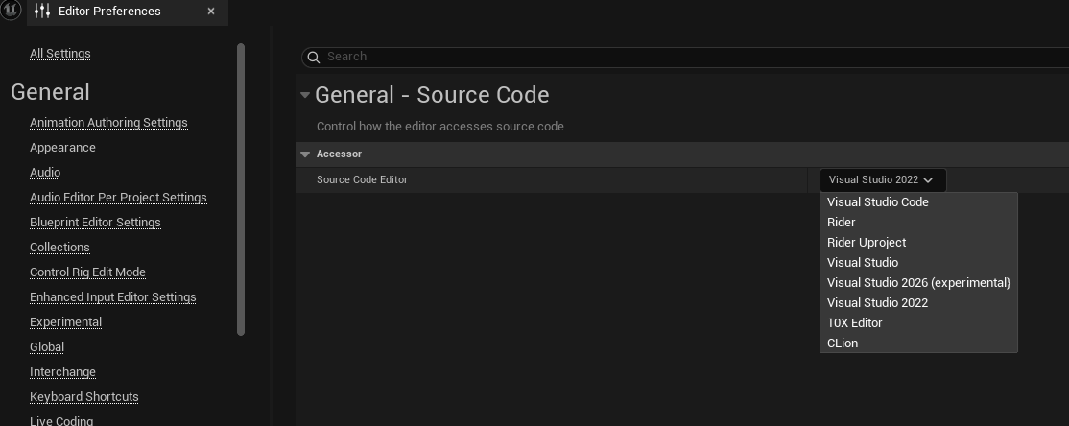Open All Settings link
Screen dimensions: 1069x426
pos(60,54)
